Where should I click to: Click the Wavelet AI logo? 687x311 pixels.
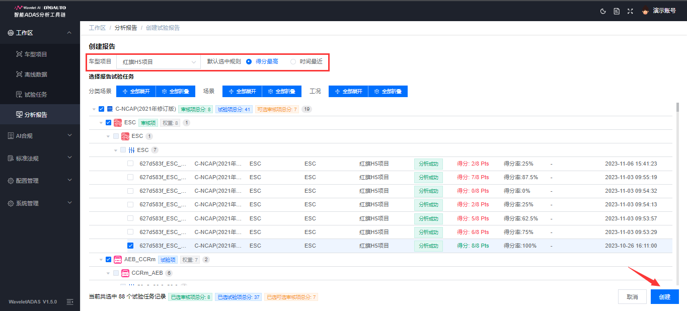(40, 11)
